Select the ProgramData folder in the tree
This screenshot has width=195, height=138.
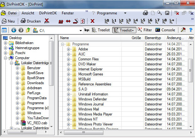tap(37, 98)
